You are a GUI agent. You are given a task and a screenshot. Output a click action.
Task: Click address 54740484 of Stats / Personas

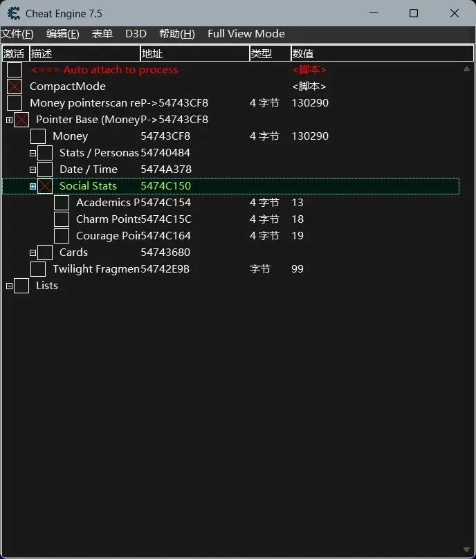coord(165,153)
